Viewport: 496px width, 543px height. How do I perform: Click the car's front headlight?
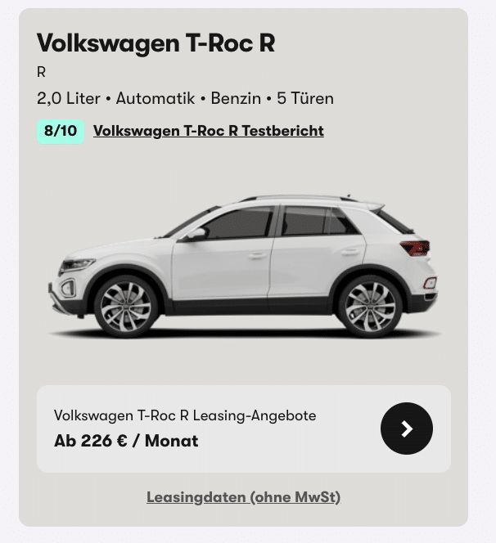pos(77,265)
